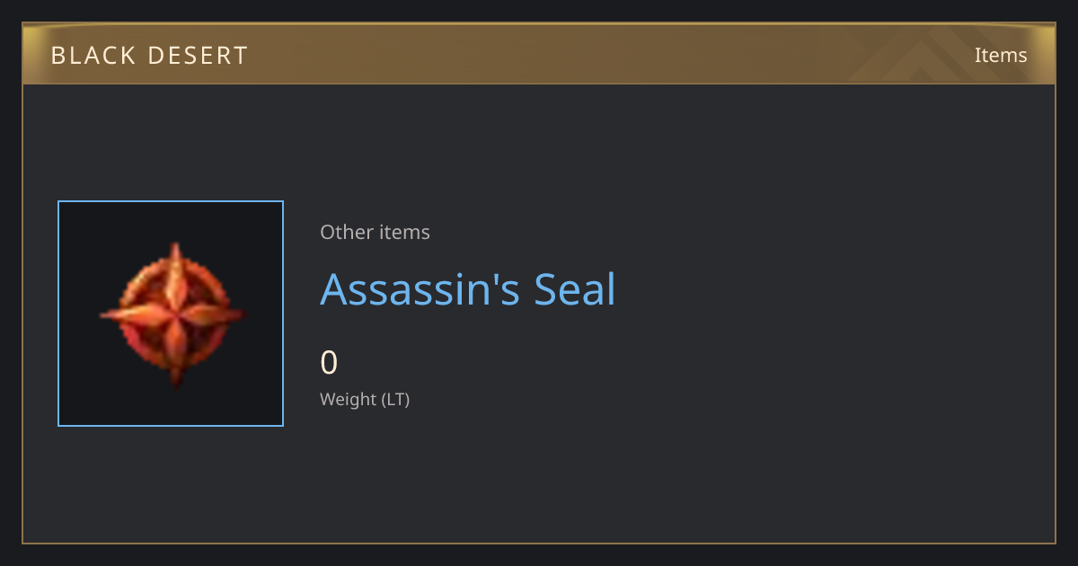
Task: Click the gold header banner's middle area
Action: coord(539,54)
